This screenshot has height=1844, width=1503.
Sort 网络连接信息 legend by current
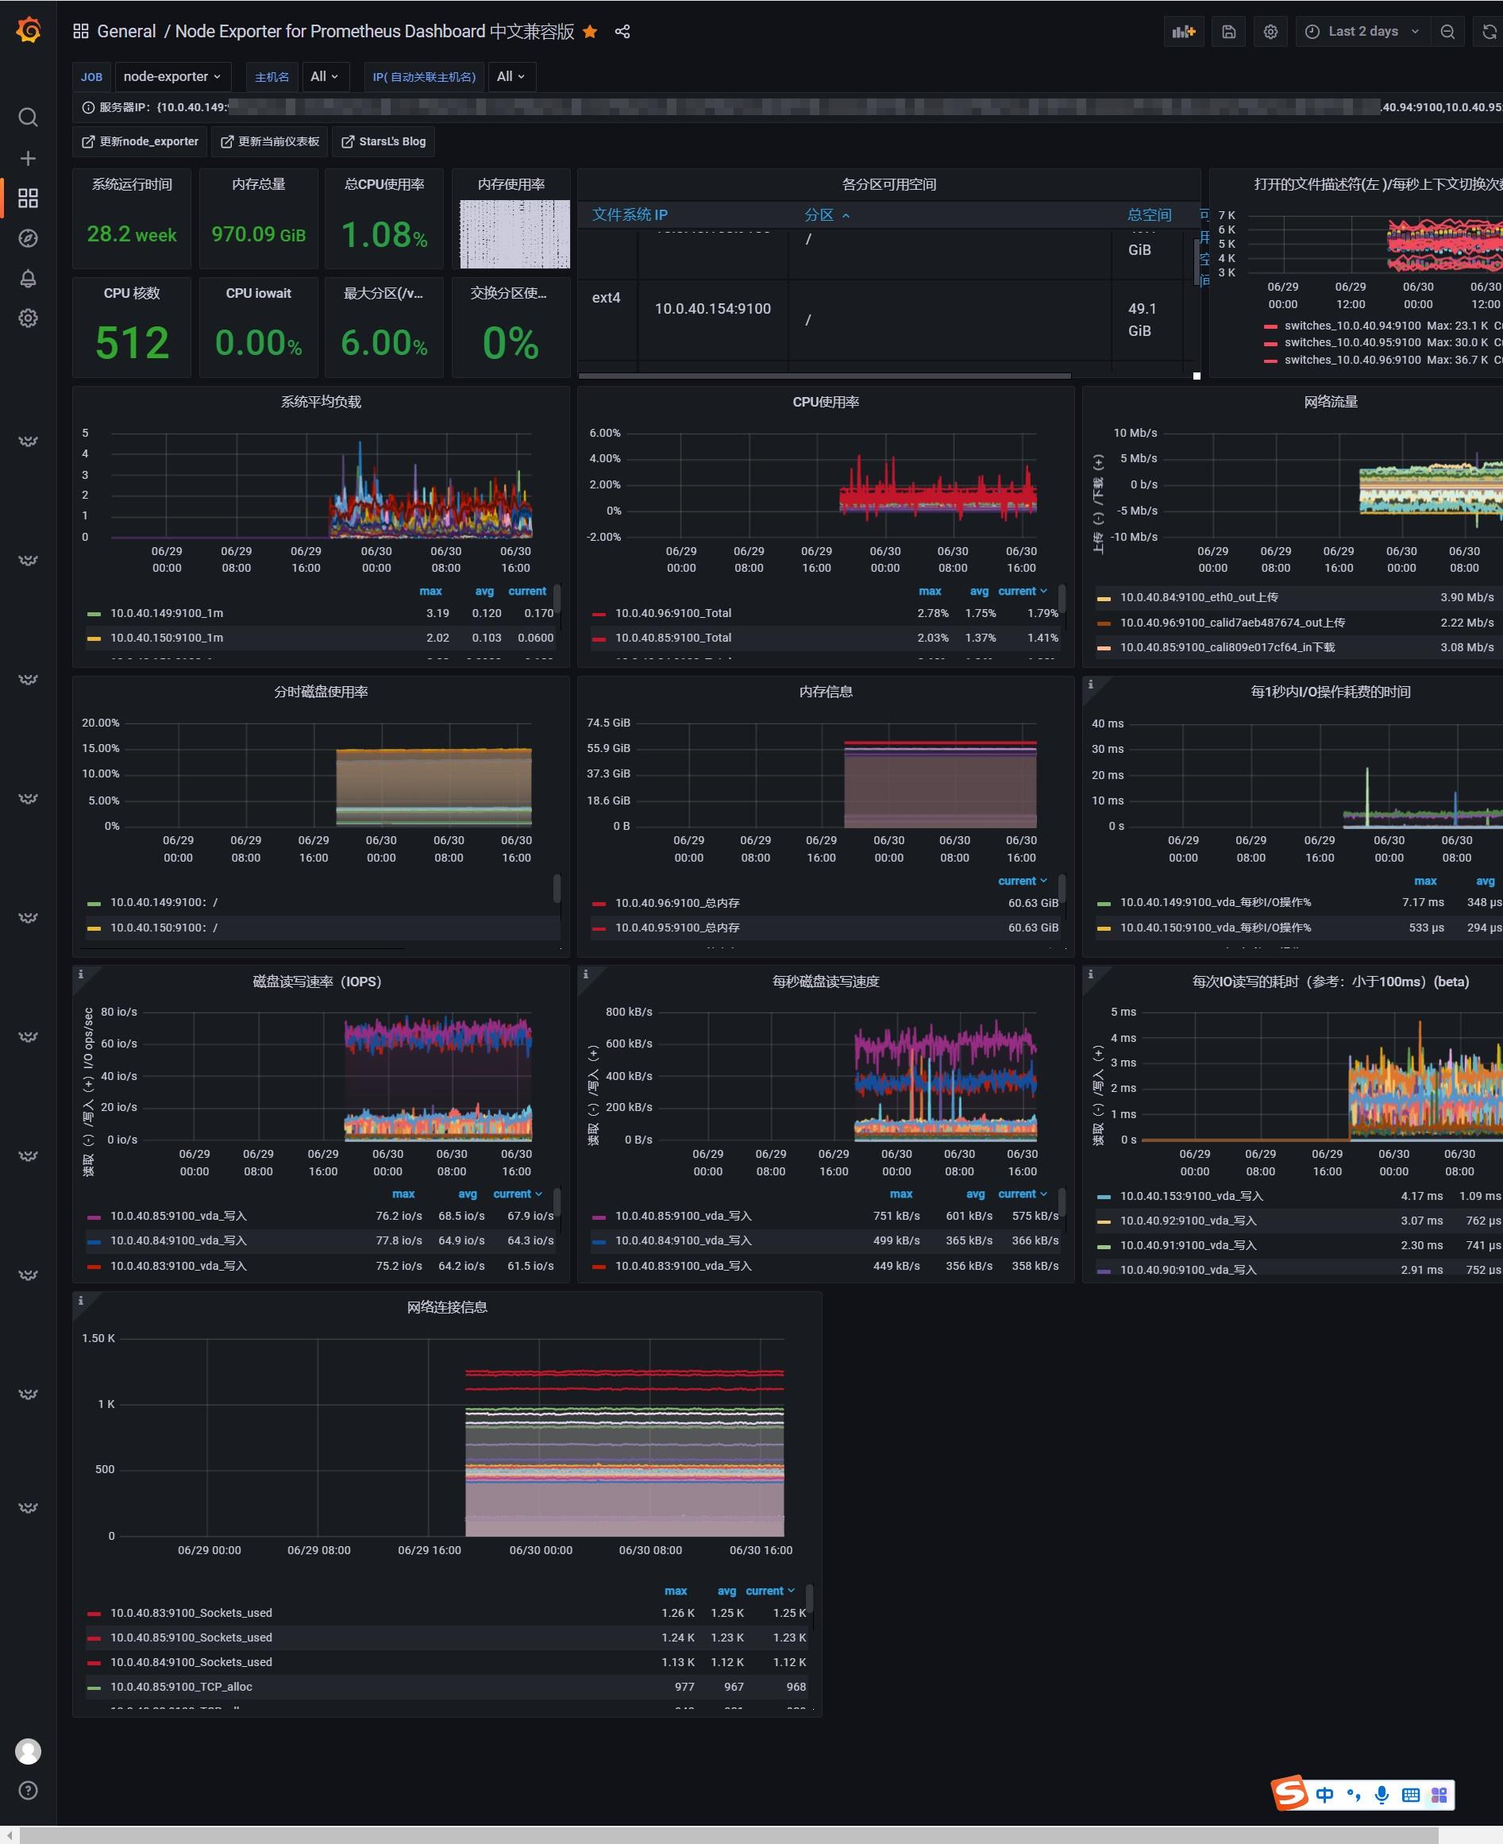point(769,1591)
